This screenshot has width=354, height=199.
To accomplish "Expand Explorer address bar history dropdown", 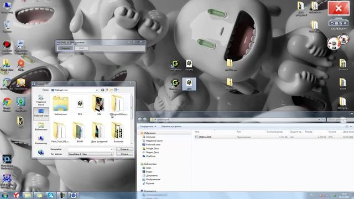I will [x=319, y=119].
